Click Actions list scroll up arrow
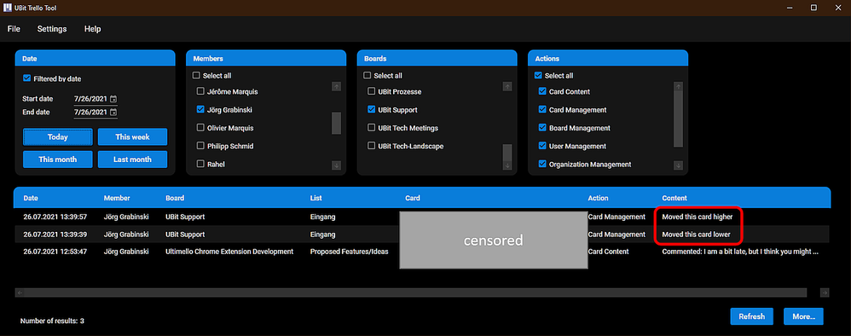 coord(678,86)
